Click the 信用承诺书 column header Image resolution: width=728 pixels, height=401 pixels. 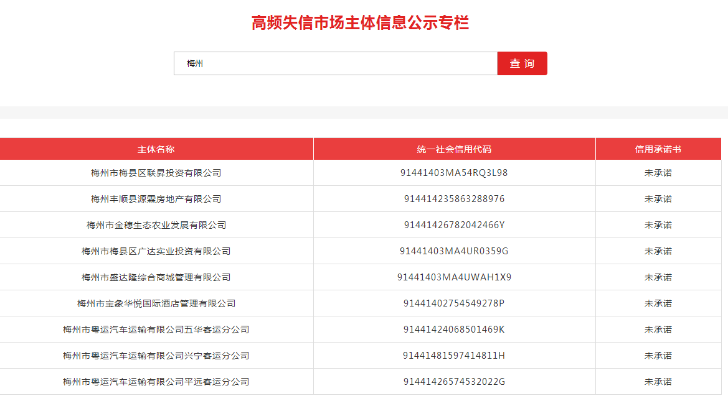[x=658, y=149]
